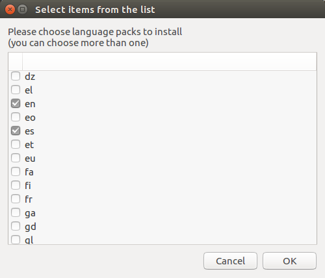Select the fr row label text
This screenshot has height=278, width=325.
(x=29, y=199)
